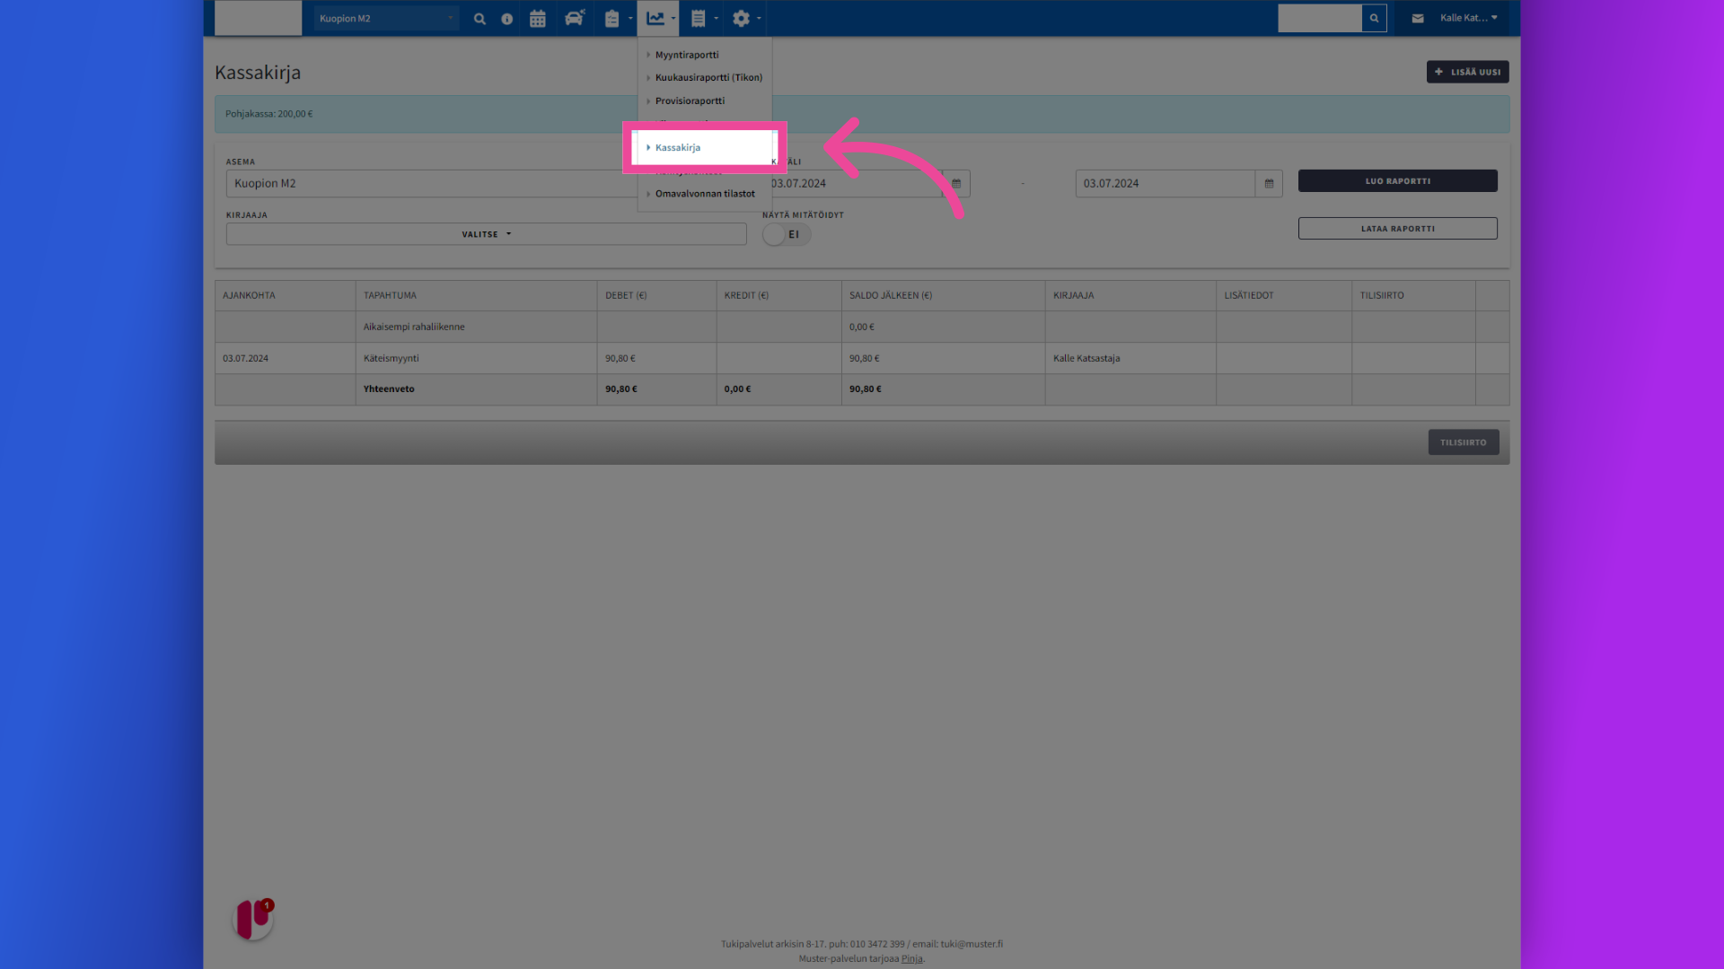Follow the Pinja link in footer

[911, 958]
